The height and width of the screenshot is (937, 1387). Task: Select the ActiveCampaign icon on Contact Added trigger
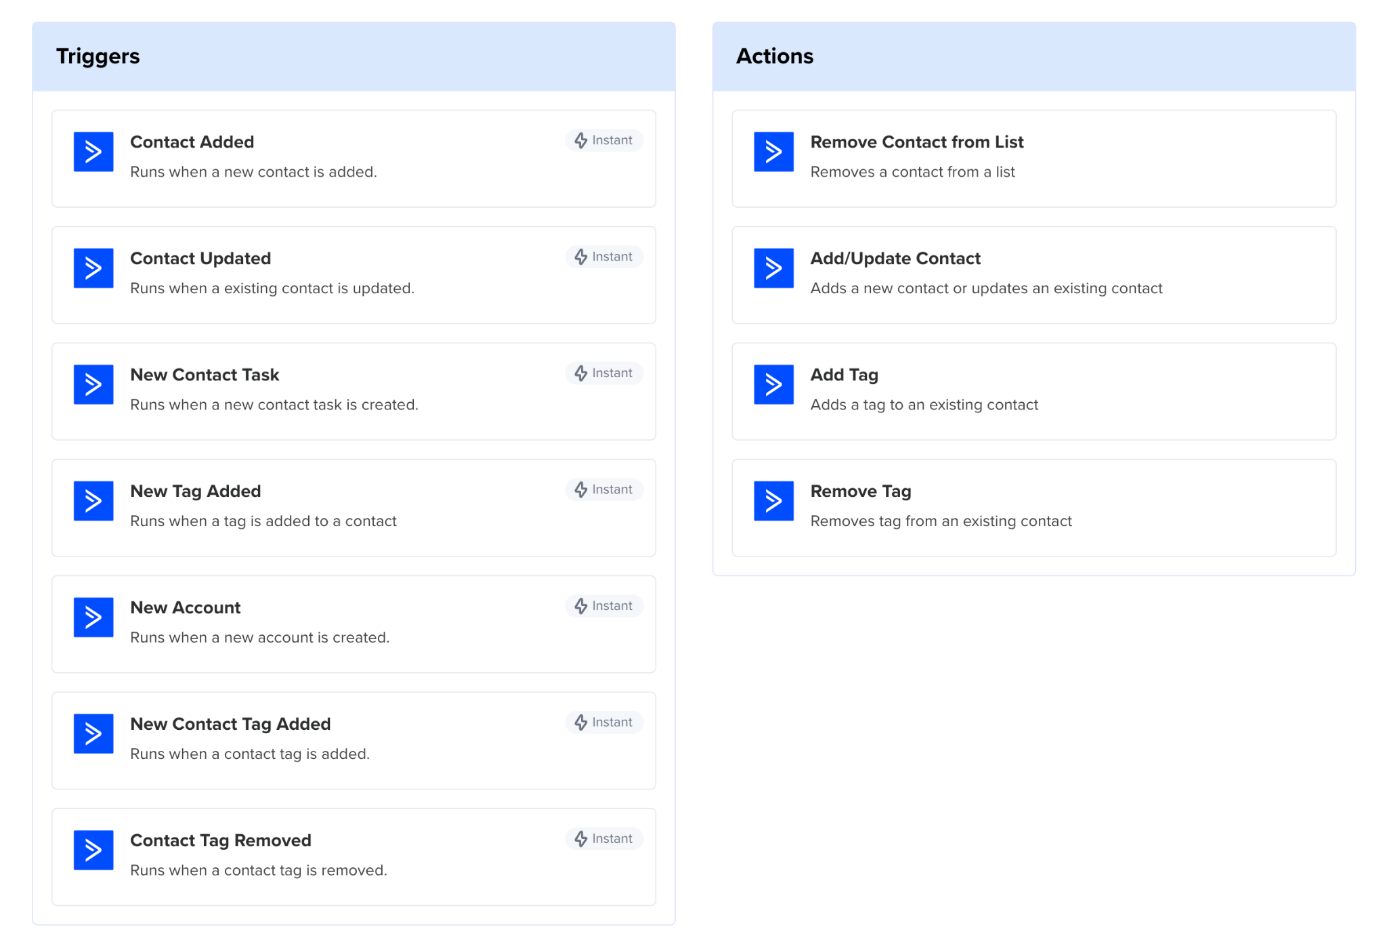[x=93, y=152]
